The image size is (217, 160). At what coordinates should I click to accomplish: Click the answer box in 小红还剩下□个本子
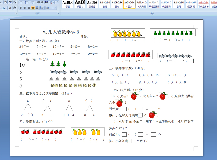coord(134,141)
